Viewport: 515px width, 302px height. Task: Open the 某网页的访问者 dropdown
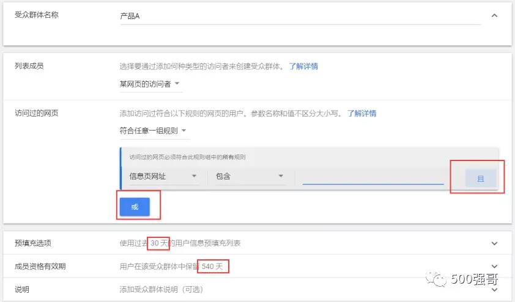click(150, 84)
